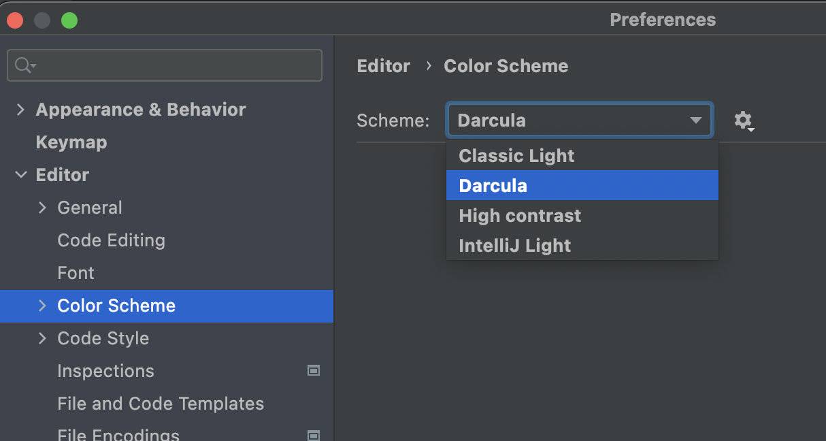Click the search magnifier icon in sidebar

24,65
